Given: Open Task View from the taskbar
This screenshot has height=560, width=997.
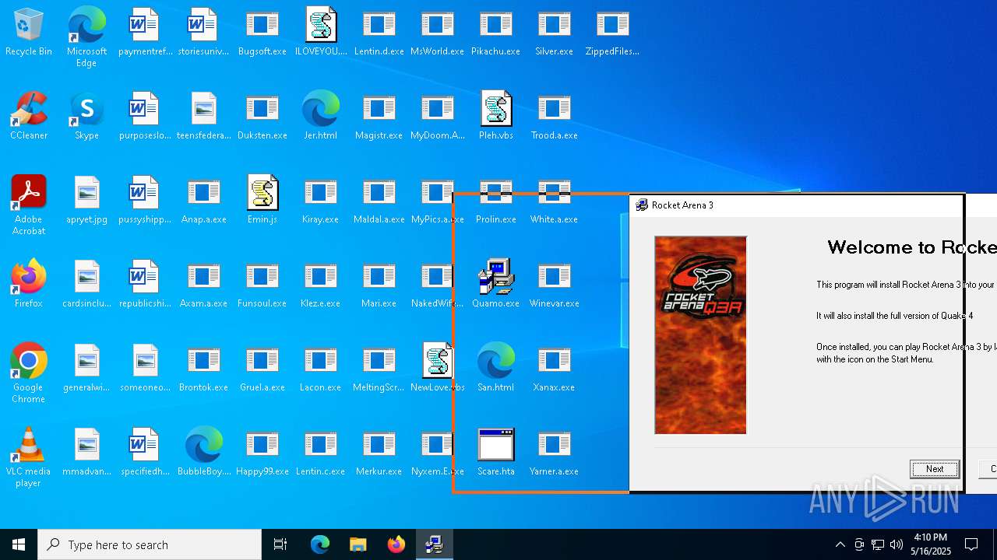Looking at the screenshot, I should point(280,544).
